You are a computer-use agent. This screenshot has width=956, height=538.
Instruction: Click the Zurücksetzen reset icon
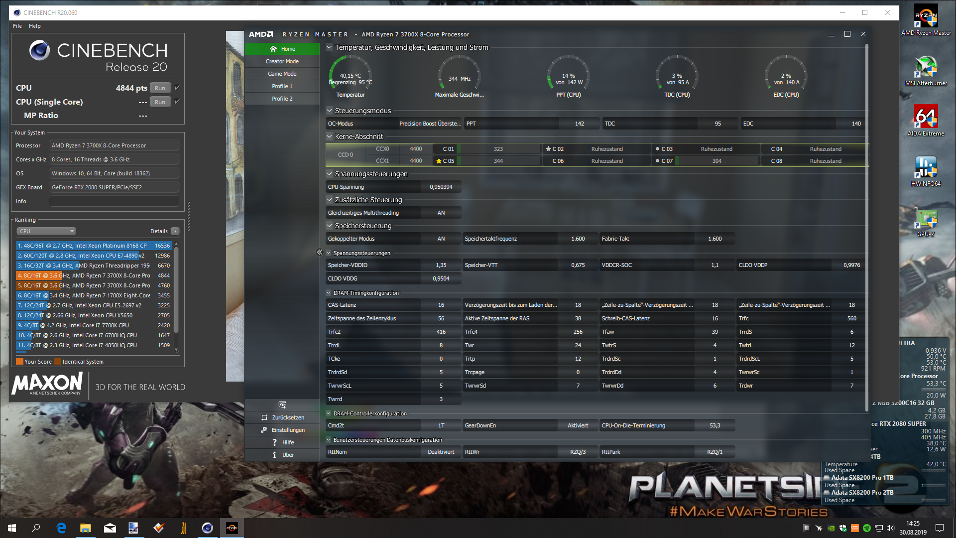click(264, 417)
